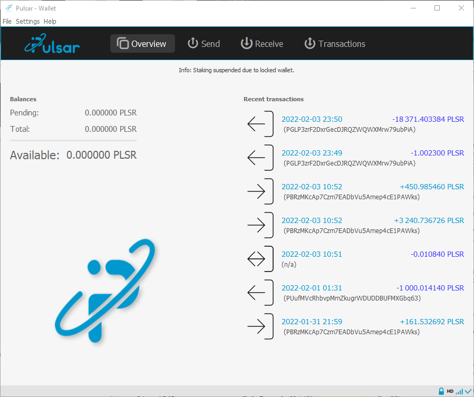
Task: Click the 2022-02-03 10:51 transaction date
Action: click(x=312, y=254)
